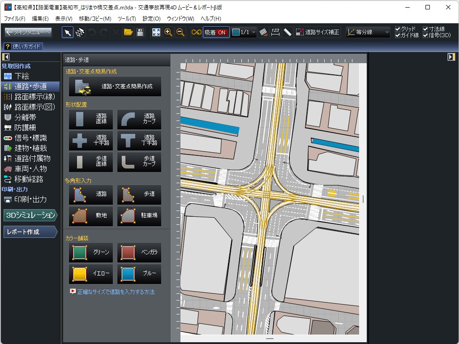Click the fit-to-screen icon
Screen dimensions: 459x344
point(156,32)
